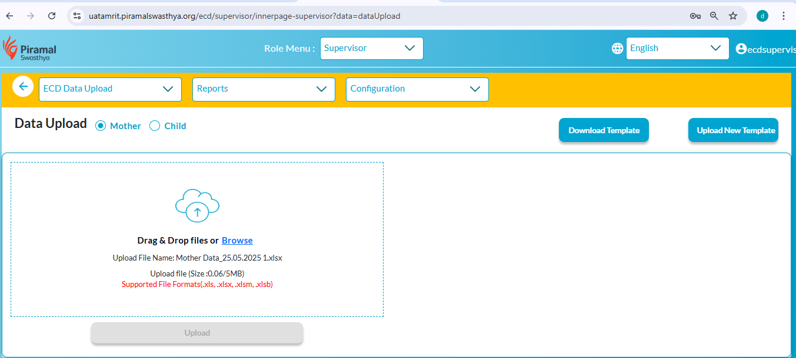Open the English language dropdown
Viewport: 796px width, 358px height.
coord(677,48)
